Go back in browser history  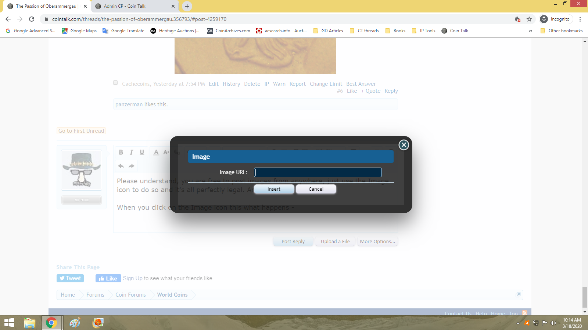[8, 19]
